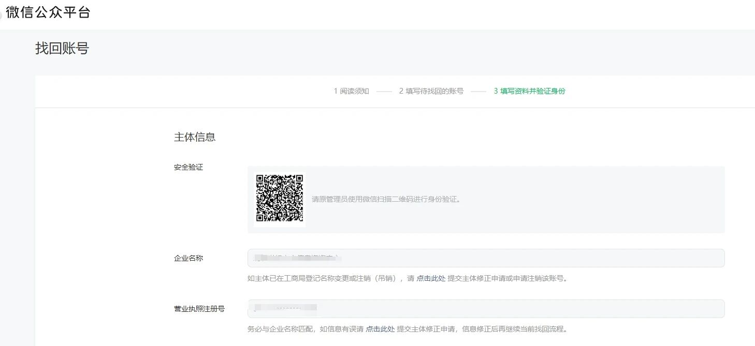
Task: Select step 3 填写资料并验证身份
Action: [529, 91]
